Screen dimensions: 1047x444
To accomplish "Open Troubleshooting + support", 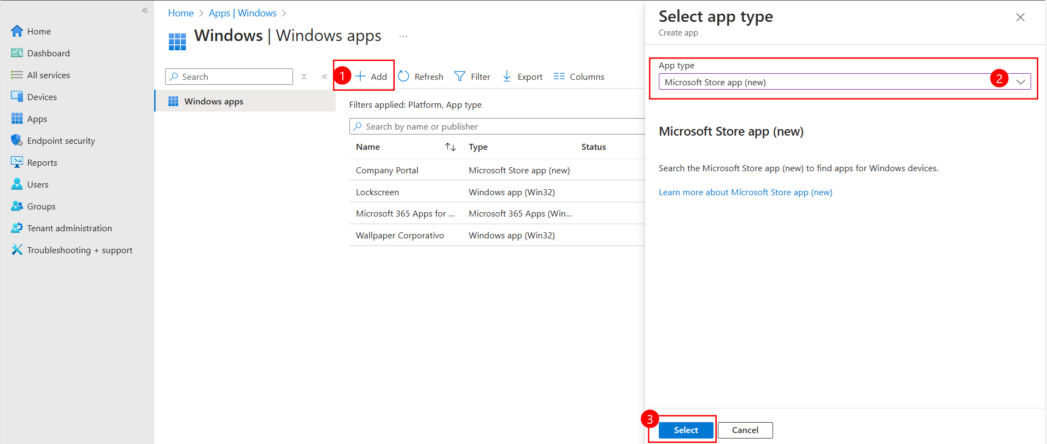I will point(72,250).
